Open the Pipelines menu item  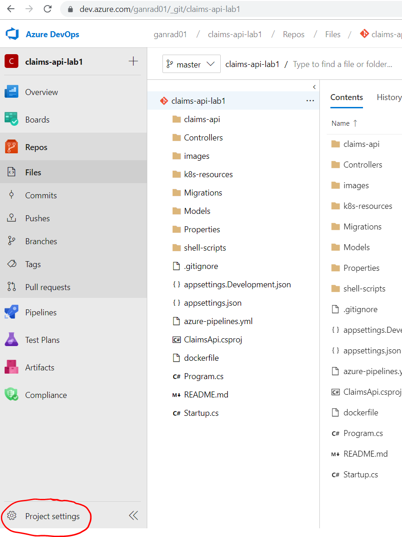(x=41, y=313)
